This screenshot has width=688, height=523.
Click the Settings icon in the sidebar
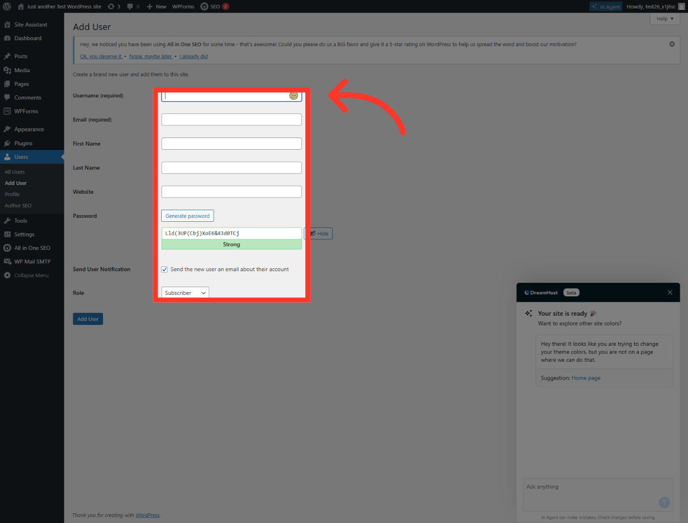(x=7, y=234)
